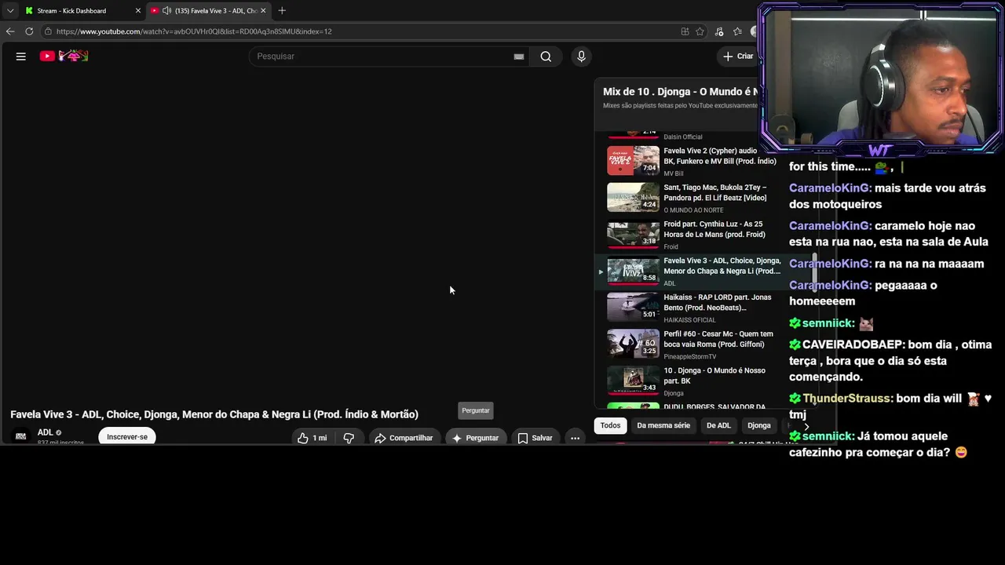The height and width of the screenshot is (565, 1005).
Task: Select the Todos filter chip
Action: coord(610,425)
